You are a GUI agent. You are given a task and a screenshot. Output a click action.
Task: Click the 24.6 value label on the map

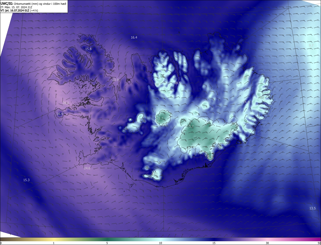pos(87,168)
